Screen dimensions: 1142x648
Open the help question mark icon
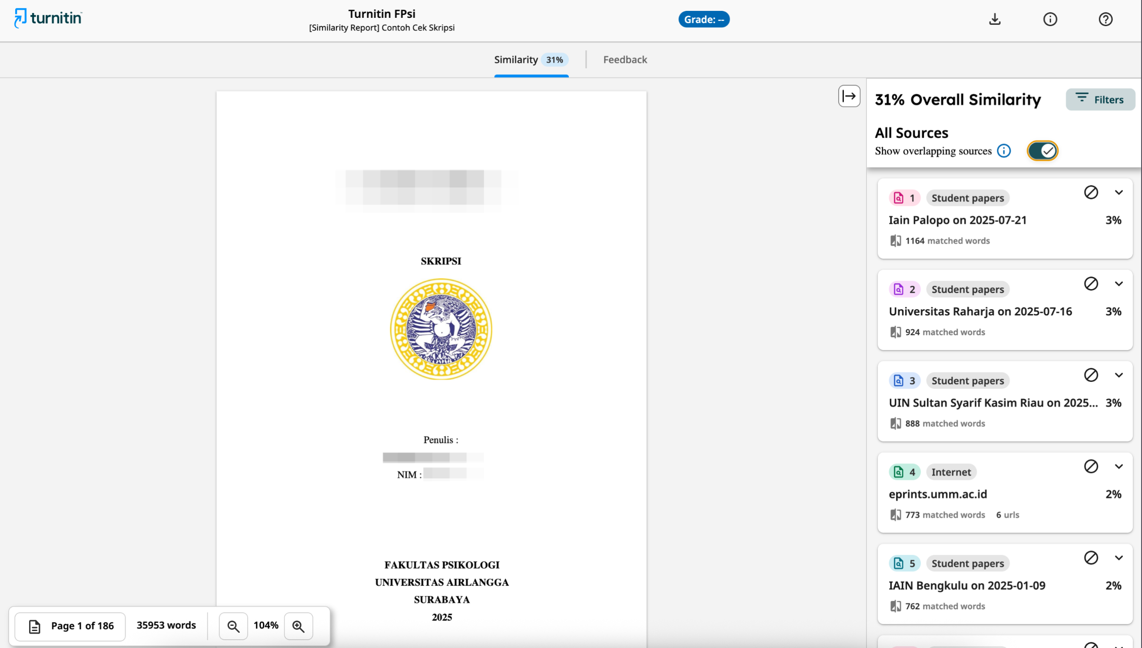pyautogui.click(x=1105, y=19)
